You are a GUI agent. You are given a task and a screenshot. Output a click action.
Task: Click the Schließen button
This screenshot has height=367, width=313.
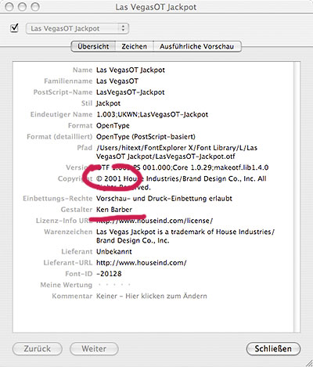click(x=273, y=349)
